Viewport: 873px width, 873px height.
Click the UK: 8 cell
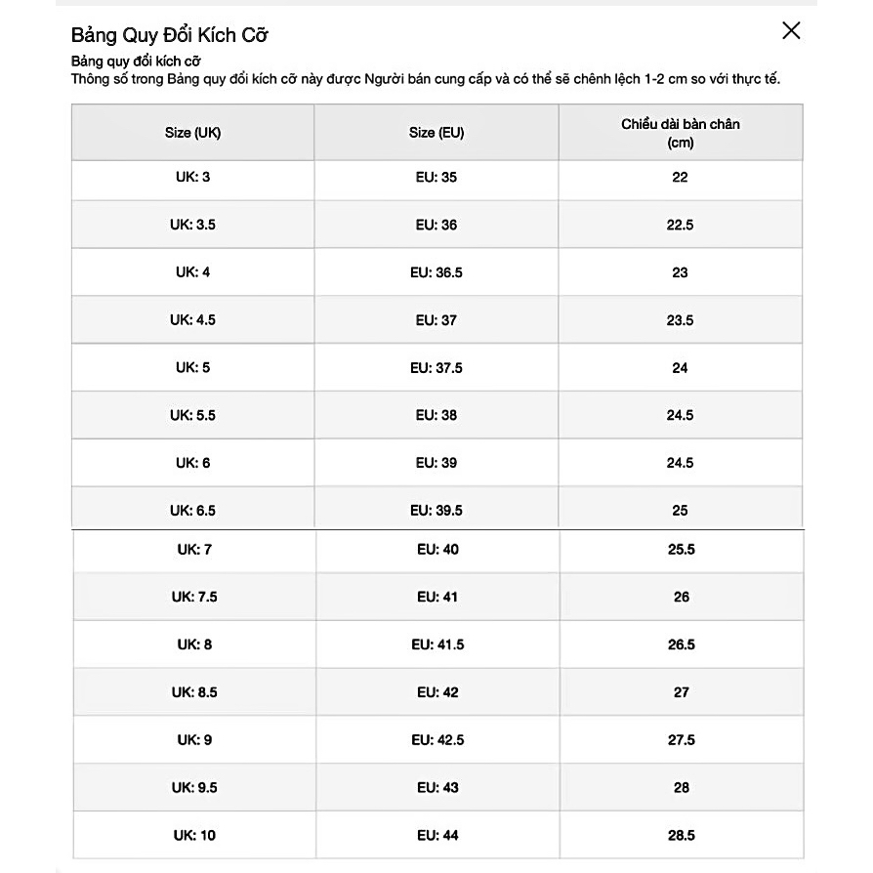point(194,644)
